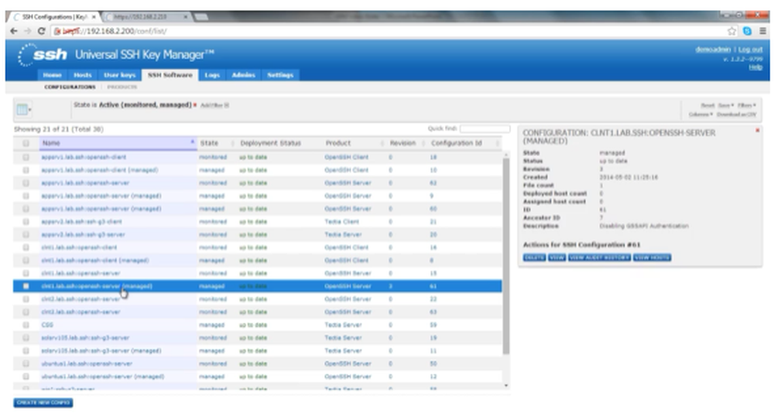Go back with the browser back arrow
The height and width of the screenshot is (416, 774).
[x=14, y=31]
